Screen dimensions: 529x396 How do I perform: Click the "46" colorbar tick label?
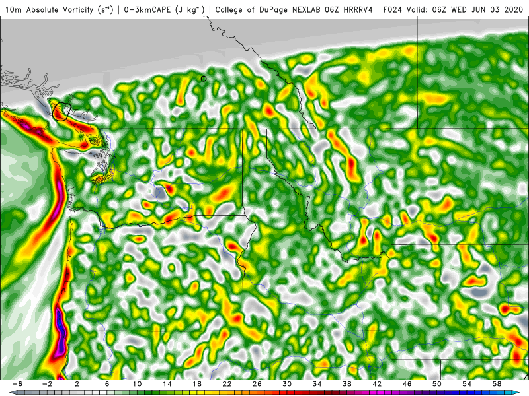(x=407, y=384)
